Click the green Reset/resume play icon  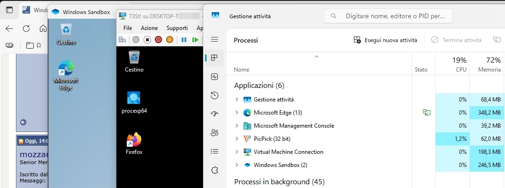pyautogui.click(x=195, y=40)
